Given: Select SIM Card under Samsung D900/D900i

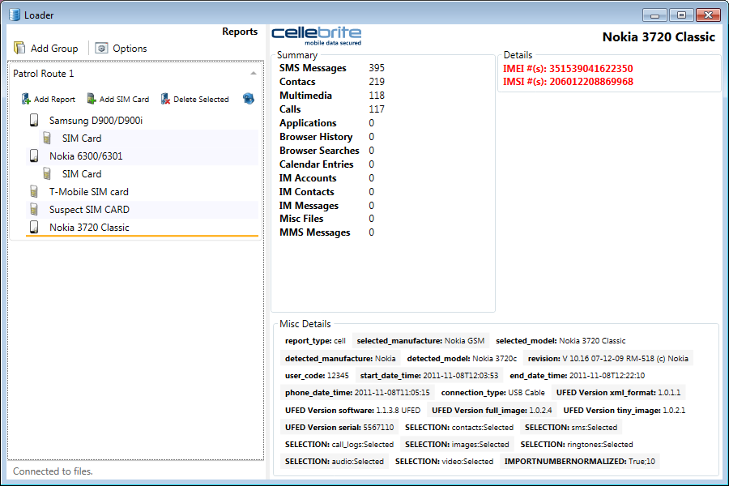Looking at the screenshot, I should pyautogui.click(x=82, y=139).
